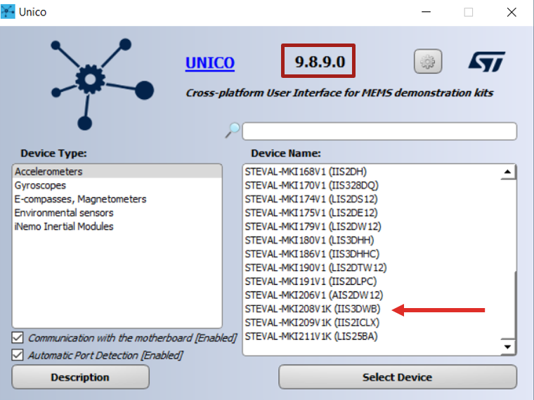
Task: Choose STEVAL-MKI209V1K (IIS2ICLX) device
Action: pos(372,322)
